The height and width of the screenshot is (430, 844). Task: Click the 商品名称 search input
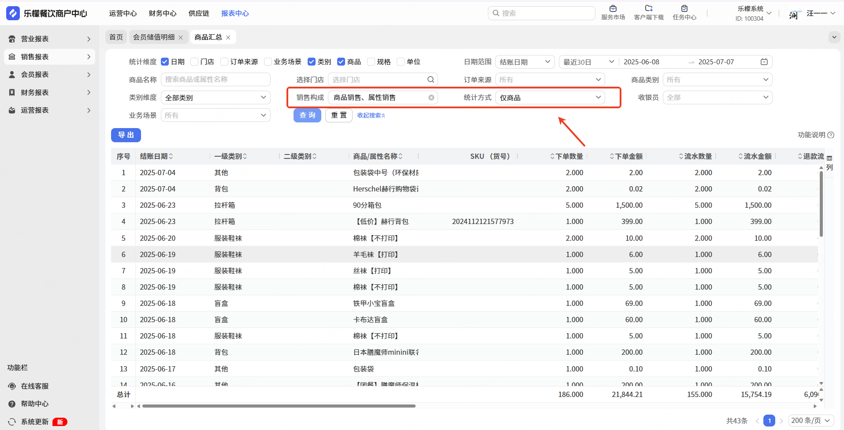tap(216, 80)
